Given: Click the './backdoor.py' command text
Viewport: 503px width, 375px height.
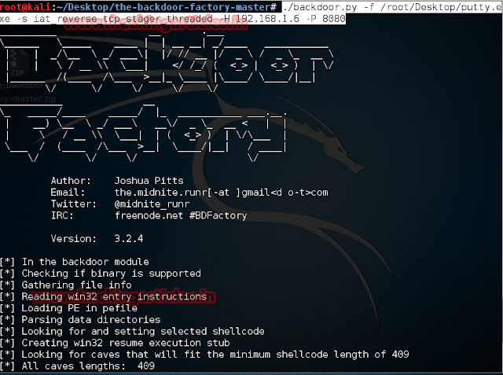Looking at the screenshot, I should (x=321, y=7).
